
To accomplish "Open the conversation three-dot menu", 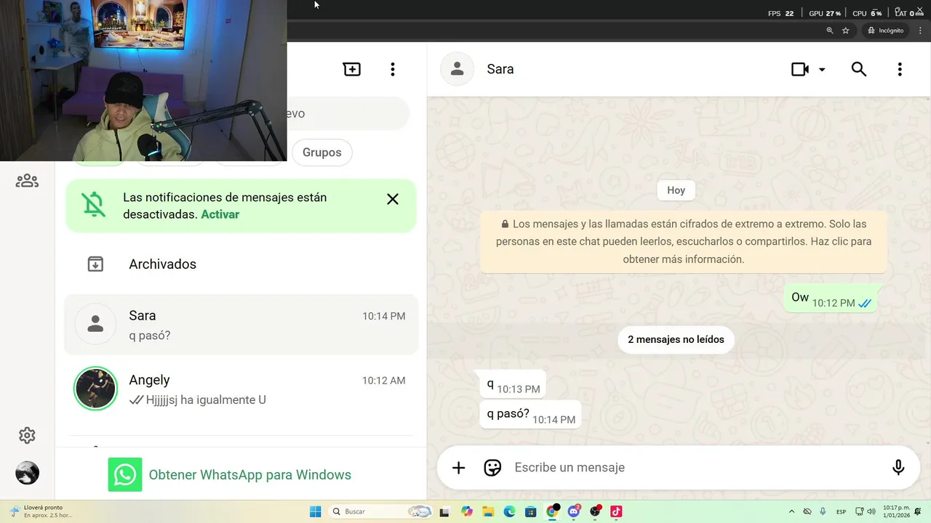I will pyautogui.click(x=900, y=69).
